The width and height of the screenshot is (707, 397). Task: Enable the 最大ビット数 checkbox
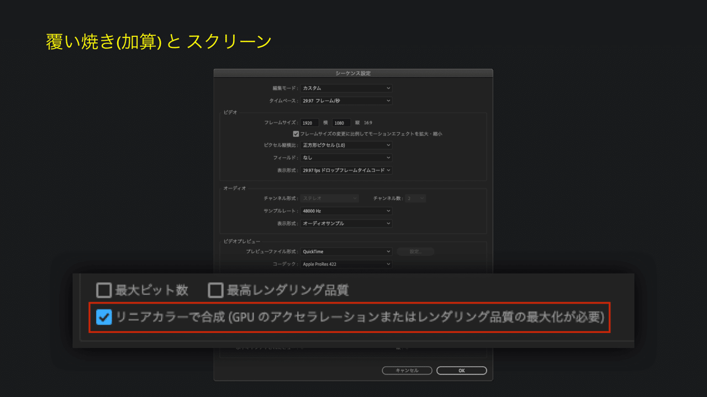[104, 290]
